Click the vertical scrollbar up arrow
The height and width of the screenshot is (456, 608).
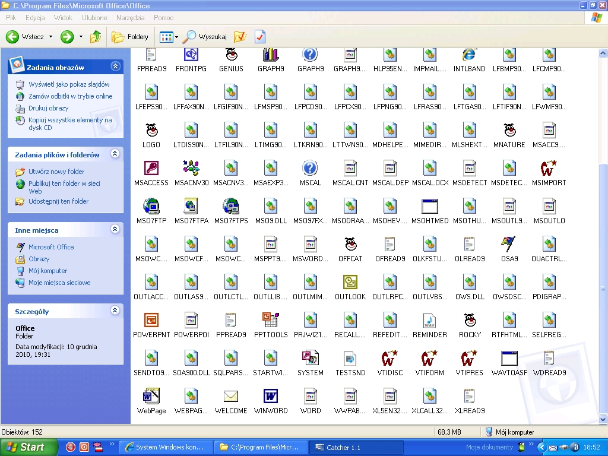(x=603, y=53)
